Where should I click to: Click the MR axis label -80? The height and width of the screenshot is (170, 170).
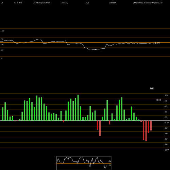(166, 144)
